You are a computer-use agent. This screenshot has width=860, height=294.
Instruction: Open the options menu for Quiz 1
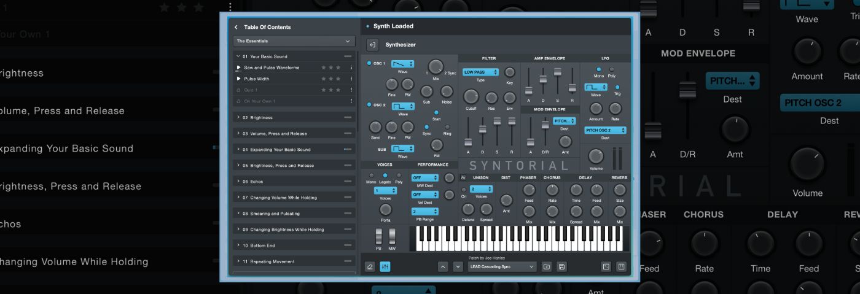(351, 90)
